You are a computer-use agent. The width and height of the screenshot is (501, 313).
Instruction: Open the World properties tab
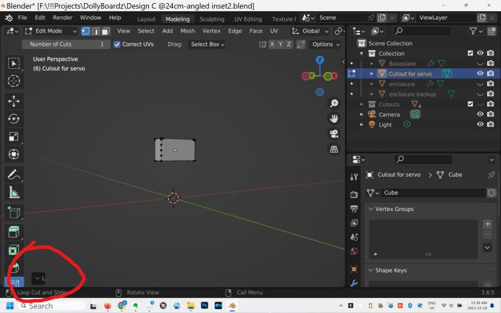point(354,252)
